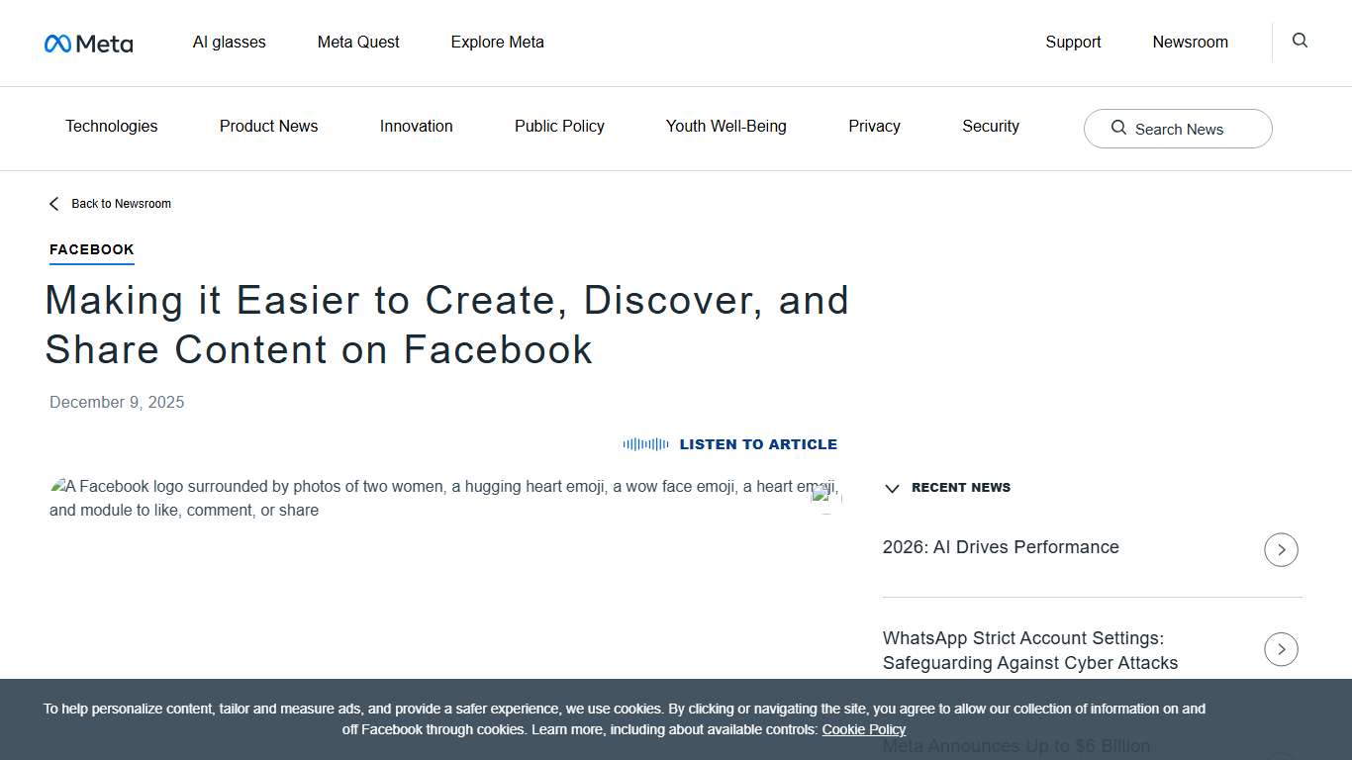This screenshot has width=1352, height=760.
Task: Click Listen to Article
Action: tap(758, 443)
